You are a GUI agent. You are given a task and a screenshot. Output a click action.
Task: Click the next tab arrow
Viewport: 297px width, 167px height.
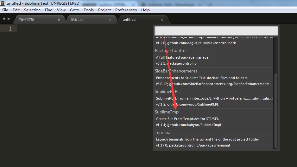[x=9, y=19]
